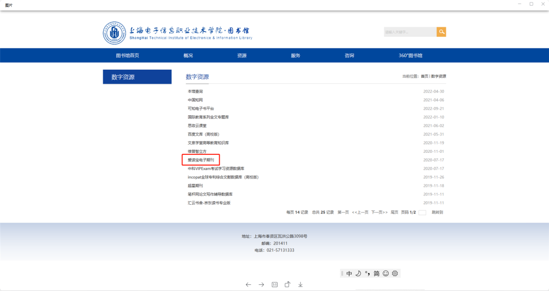This screenshot has height=291, width=549.
Task: Open 中科VIPExam考试学习资源数据库 link
Action: 216,169
